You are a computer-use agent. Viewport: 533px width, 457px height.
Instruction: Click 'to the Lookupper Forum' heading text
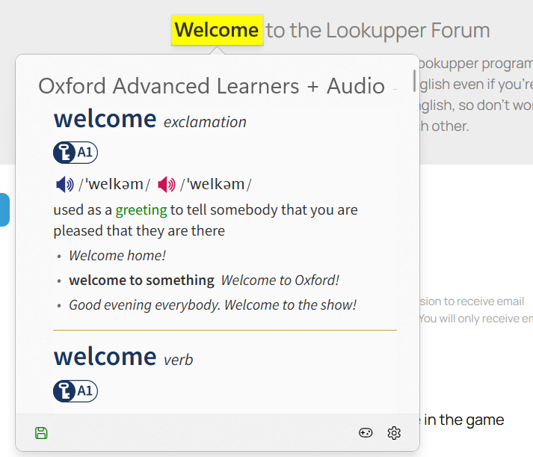pos(378,31)
